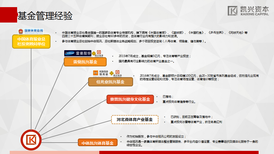Select the 赛普凯兴健身文化基金 box

[130, 99]
